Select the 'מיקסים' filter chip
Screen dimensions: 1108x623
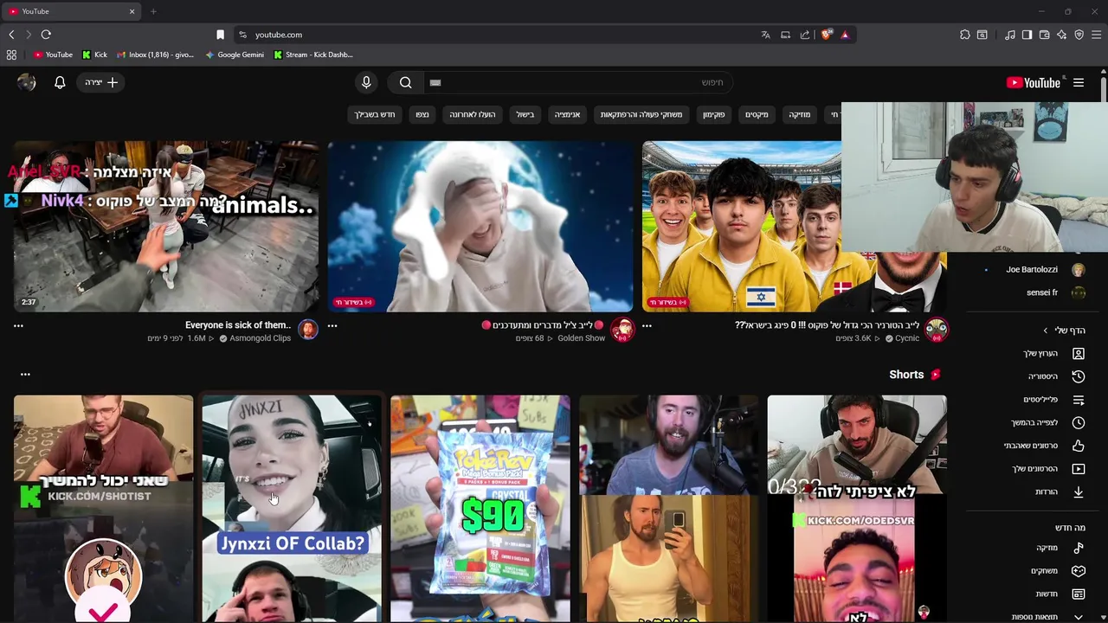(x=757, y=114)
